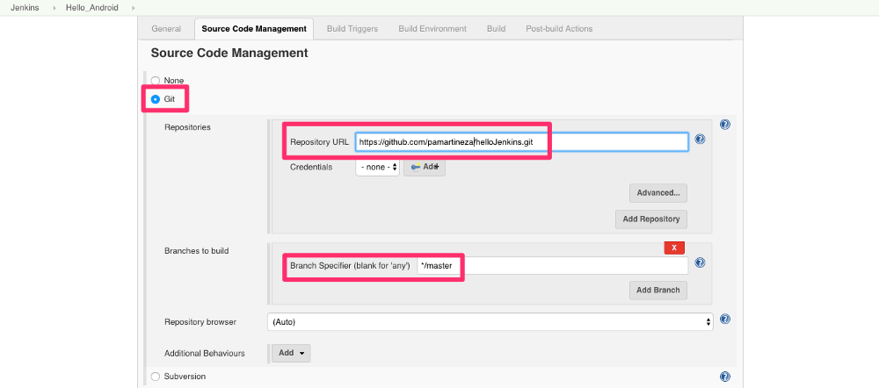Open help icon next to Subversion
The height and width of the screenshot is (388, 879).
pos(724,377)
